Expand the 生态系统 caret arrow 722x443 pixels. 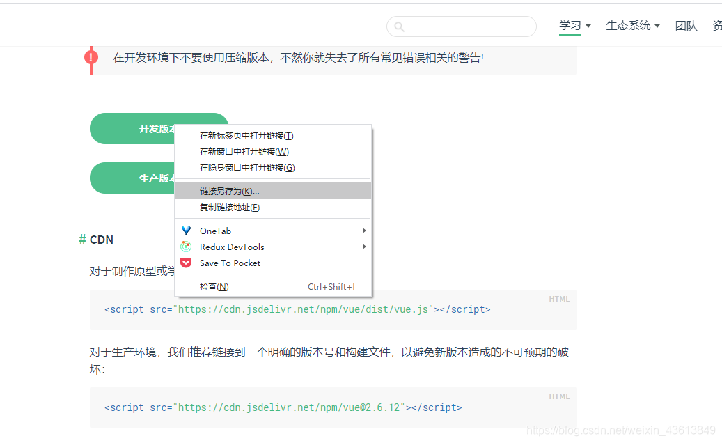tap(657, 26)
